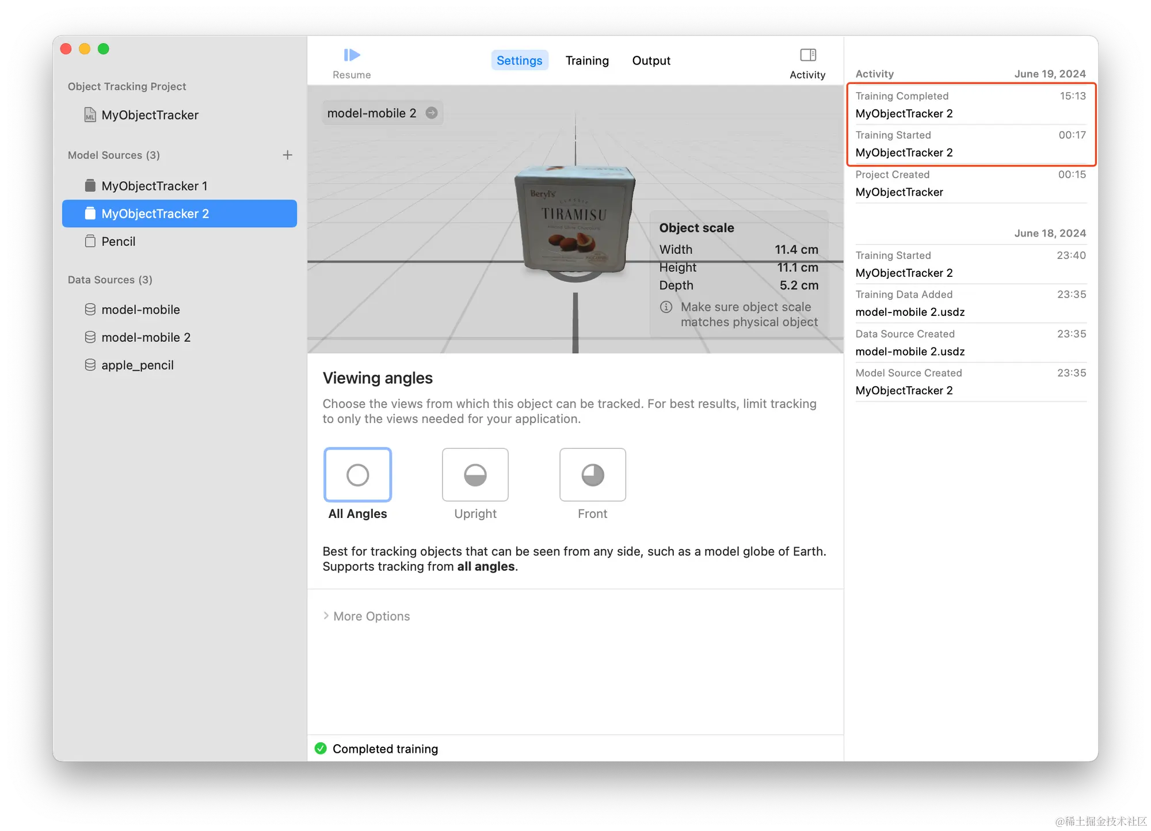The width and height of the screenshot is (1151, 831).
Task: Click the Data Source Created activity entry
Action: (x=971, y=342)
